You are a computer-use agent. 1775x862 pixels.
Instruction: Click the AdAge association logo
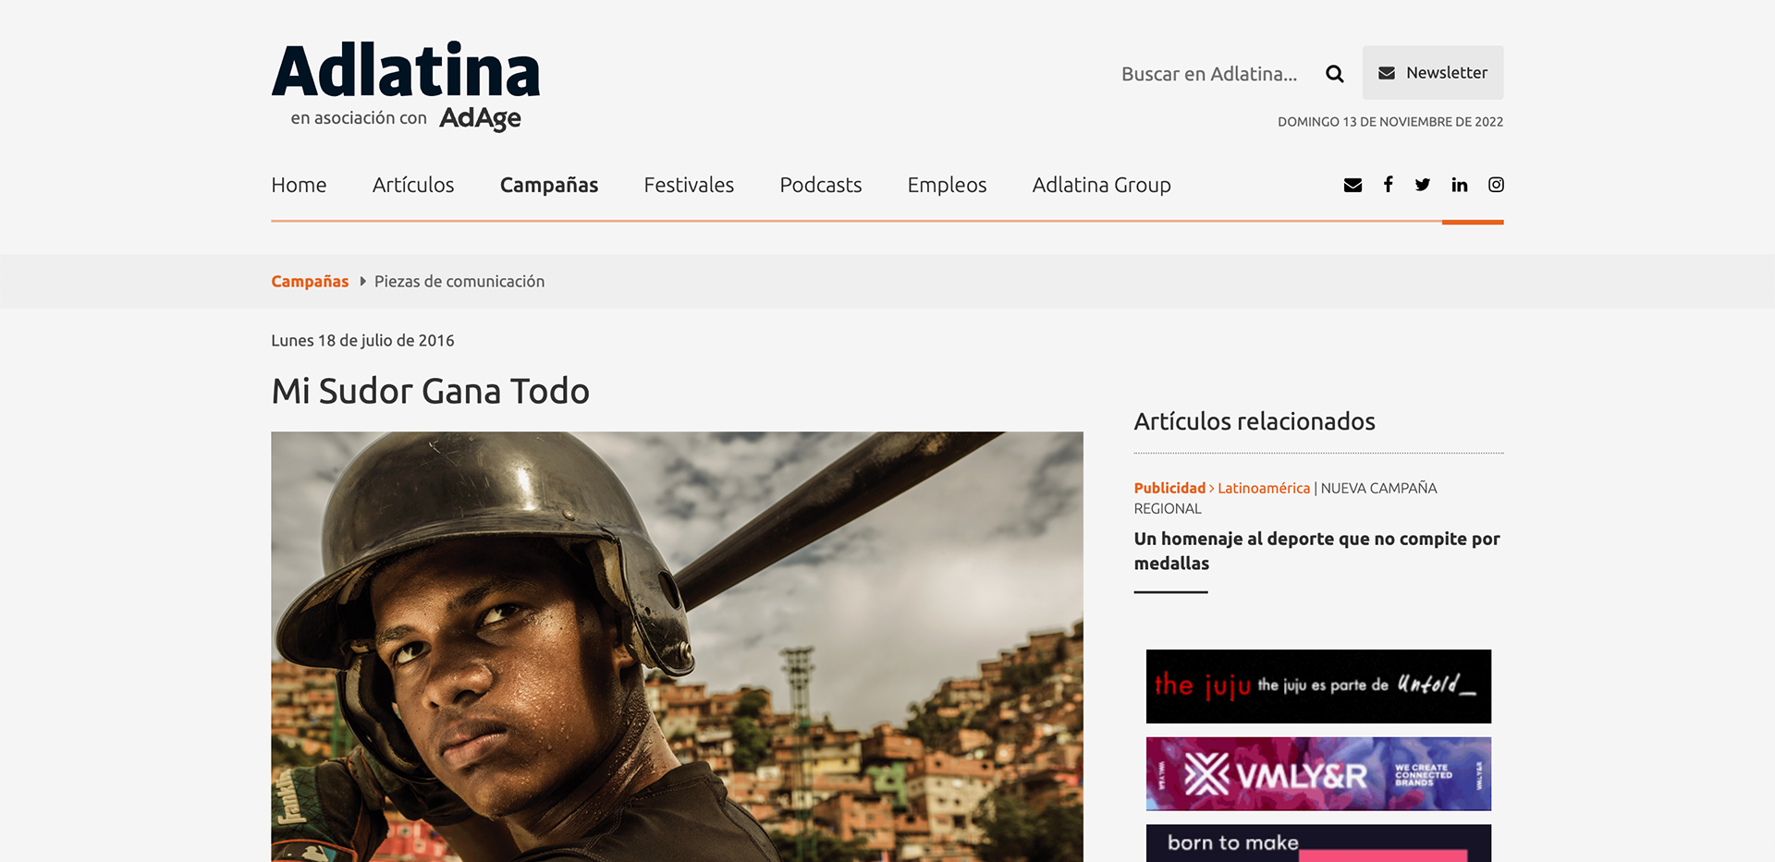pyautogui.click(x=480, y=118)
